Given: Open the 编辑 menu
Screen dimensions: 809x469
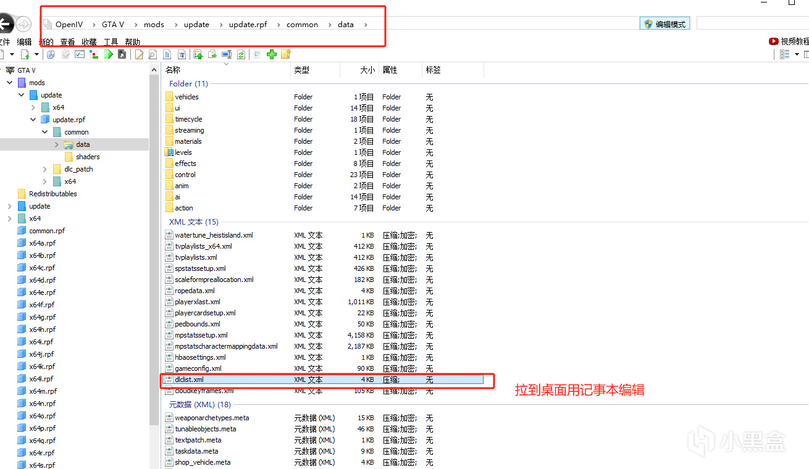Looking at the screenshot, I should pyautogui.click(x=24, y=42).
